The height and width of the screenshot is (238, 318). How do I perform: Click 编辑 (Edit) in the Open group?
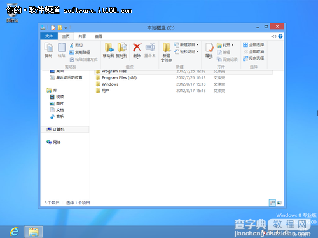click(x=224, y=52)
